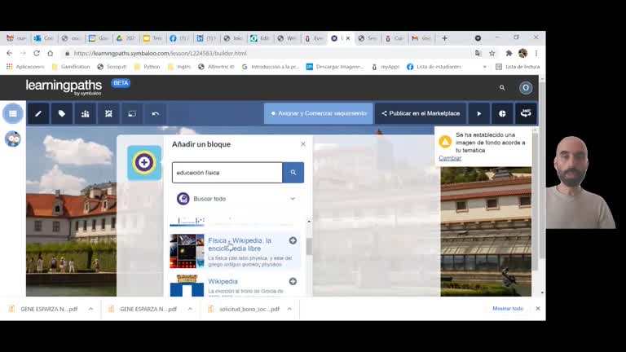Screen dimensions: 626x352
Task: Expand options for first GENE ESPARZA download
Action: (x=90, y=309)
